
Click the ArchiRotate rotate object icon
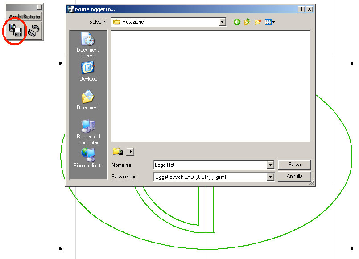(34, 31)
